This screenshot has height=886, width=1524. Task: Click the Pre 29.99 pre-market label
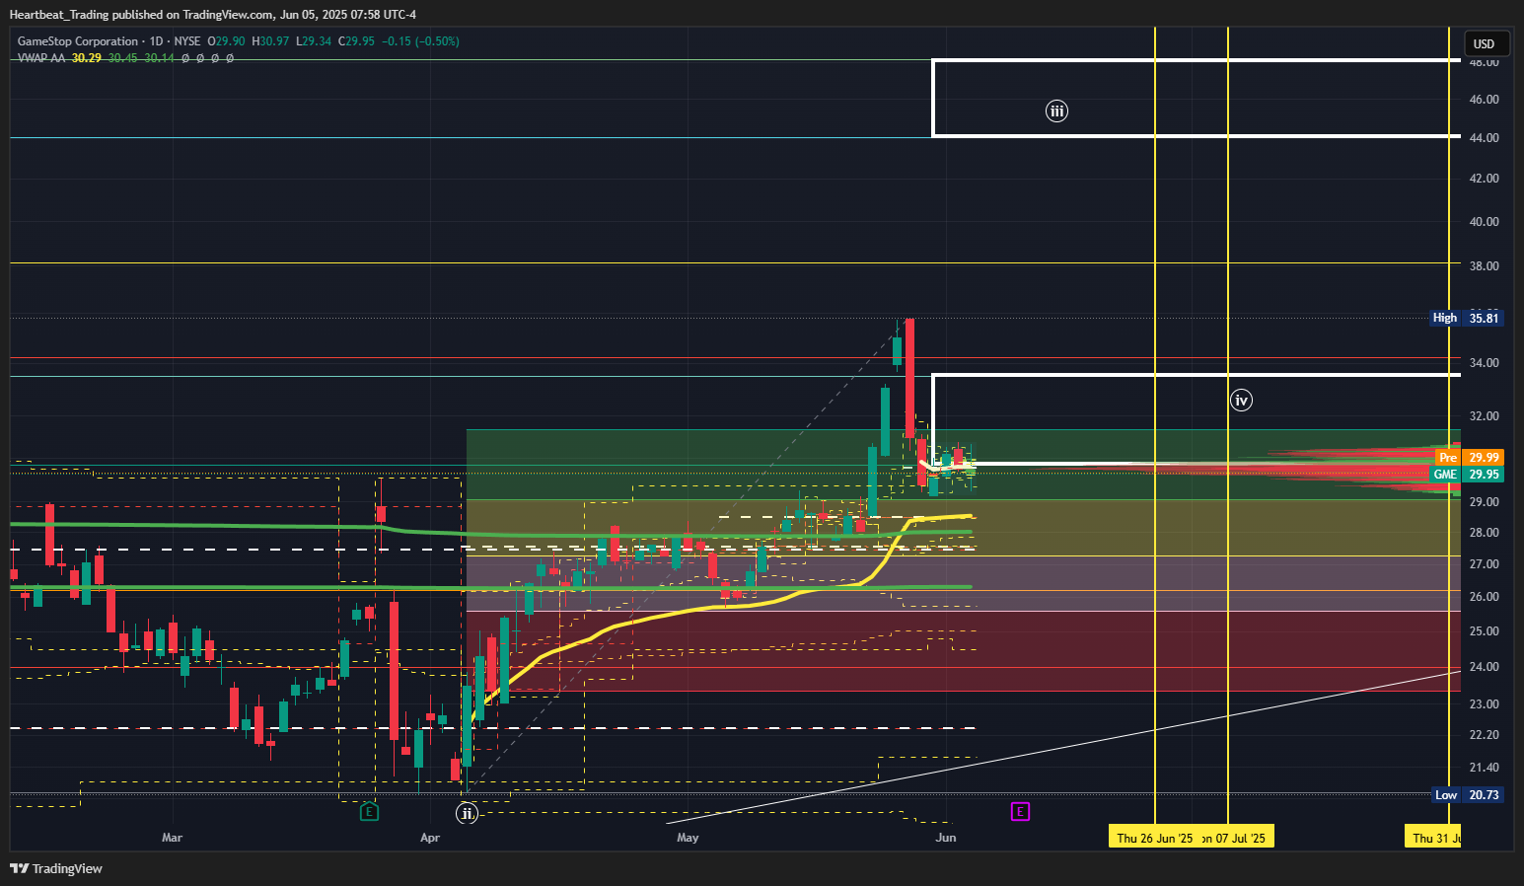[1467, 458]
